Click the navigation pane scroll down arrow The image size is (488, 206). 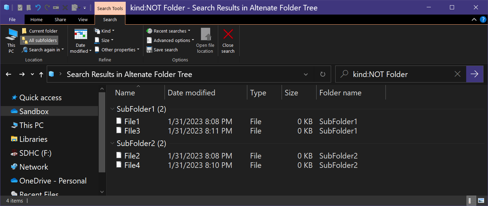pos(102,191)
